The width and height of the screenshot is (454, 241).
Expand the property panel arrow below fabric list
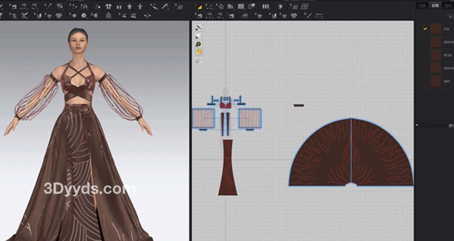[x=417, y=125]
